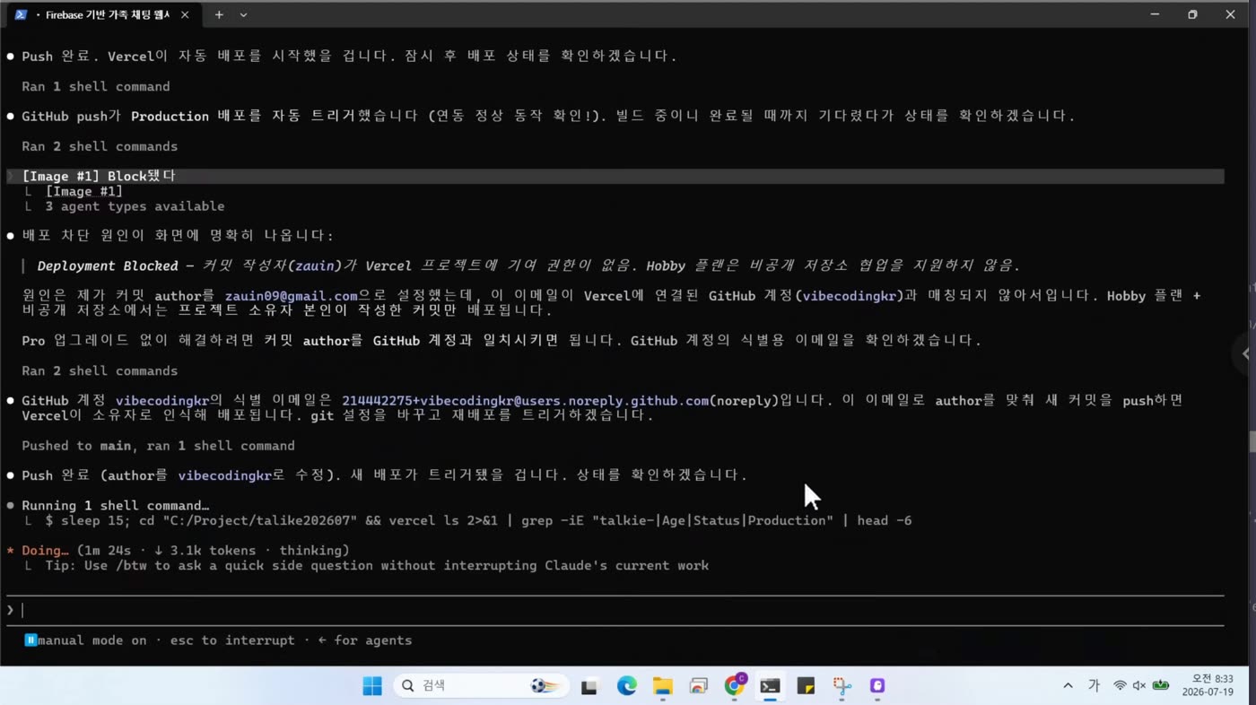Close the Firebase terminal tab
Image resolution: width=1256 pixels, height=705 pixels.
[x=185, y=14]
